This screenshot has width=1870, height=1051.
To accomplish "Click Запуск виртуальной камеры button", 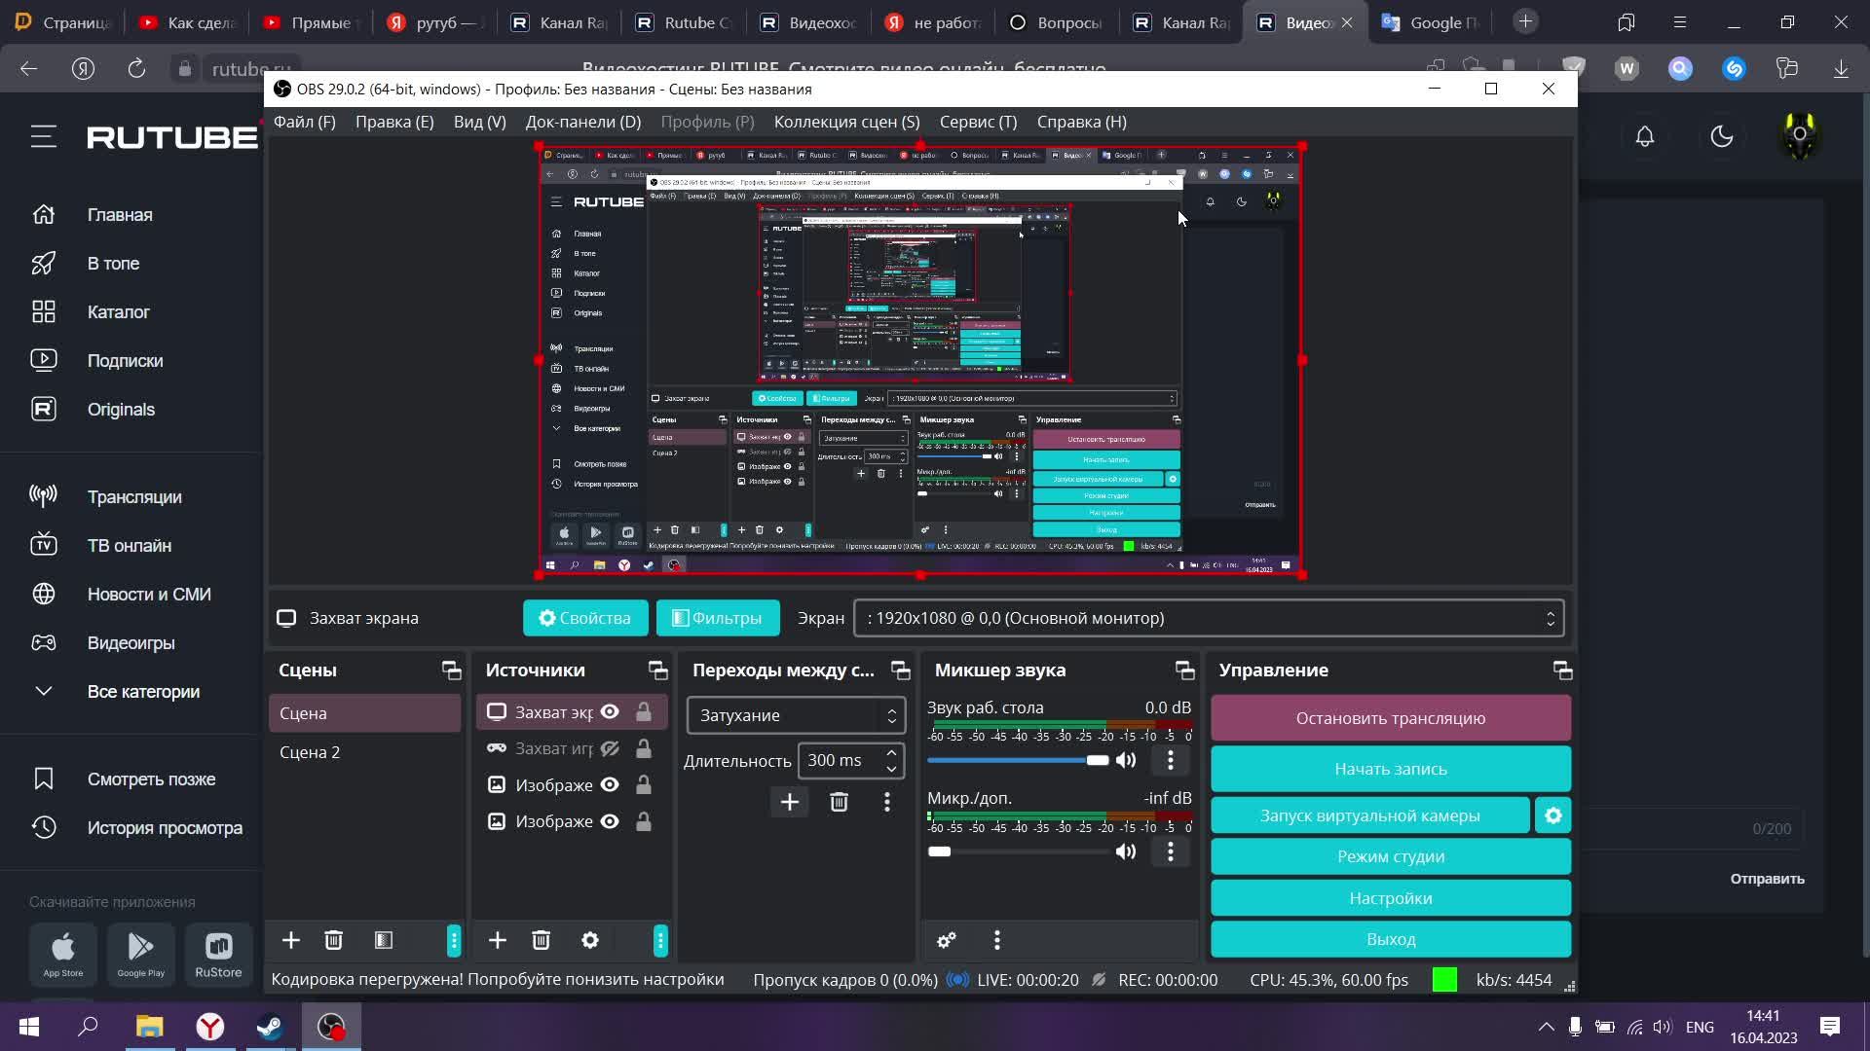I will tap(1369, 815).
